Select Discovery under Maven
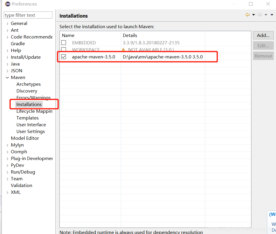Image resolution: width=276 pixels, height=234 pixels. point(27,91)
